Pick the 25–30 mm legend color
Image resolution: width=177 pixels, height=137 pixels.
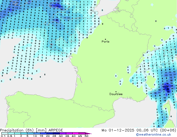(x=56, y=133)
